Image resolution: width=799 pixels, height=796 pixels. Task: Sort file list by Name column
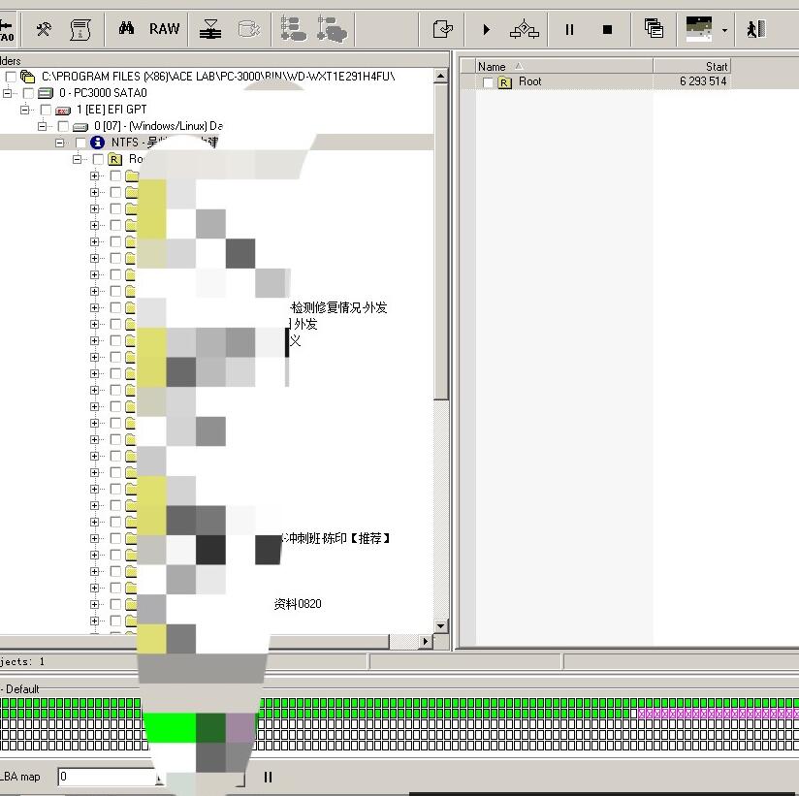pos(564,66)
